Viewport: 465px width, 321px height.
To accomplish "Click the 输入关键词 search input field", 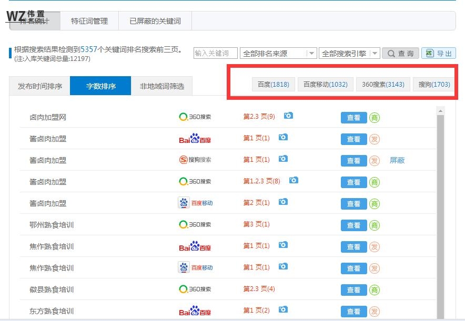I will [216, 53].
